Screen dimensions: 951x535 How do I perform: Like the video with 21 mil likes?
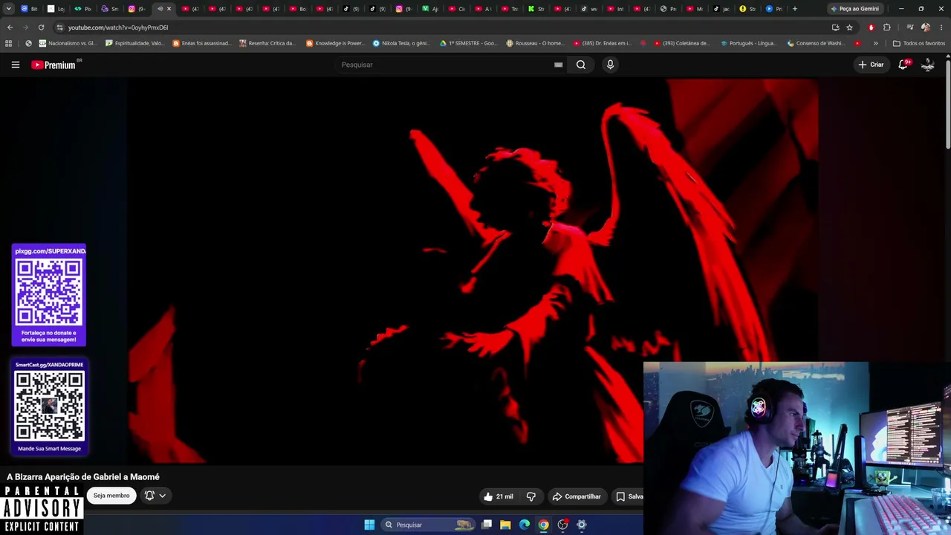click(x=498, y=496)
